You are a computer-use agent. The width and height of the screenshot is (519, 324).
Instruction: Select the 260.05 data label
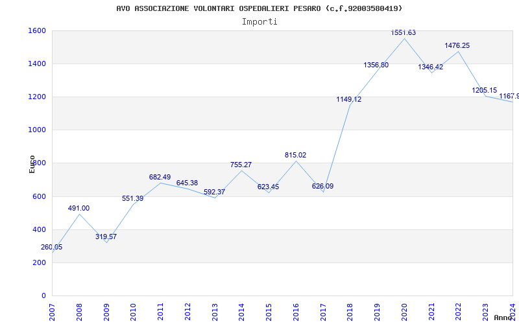(52, 248)
